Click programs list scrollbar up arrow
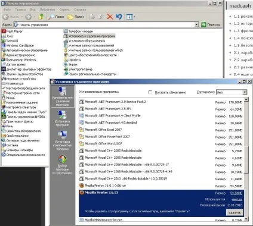The width and height of the screenshot is (253, 226). tap(246, 99)
